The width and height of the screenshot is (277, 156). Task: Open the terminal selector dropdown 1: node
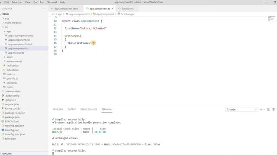pos(242,110)
